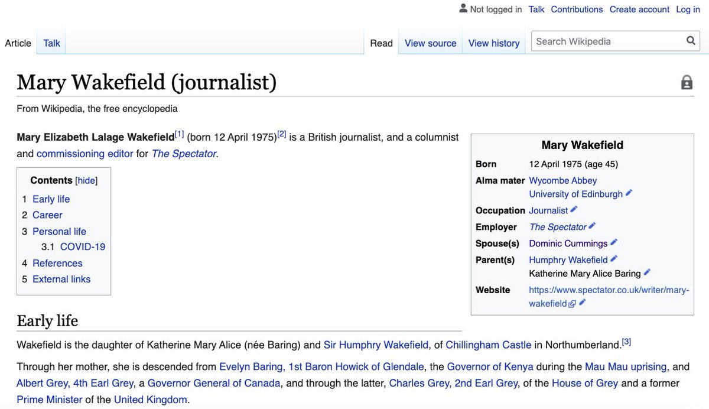The height and width of the screenshot is (409, 709).
Task: Switch to the Talk tab
Action: pos(51,43)
